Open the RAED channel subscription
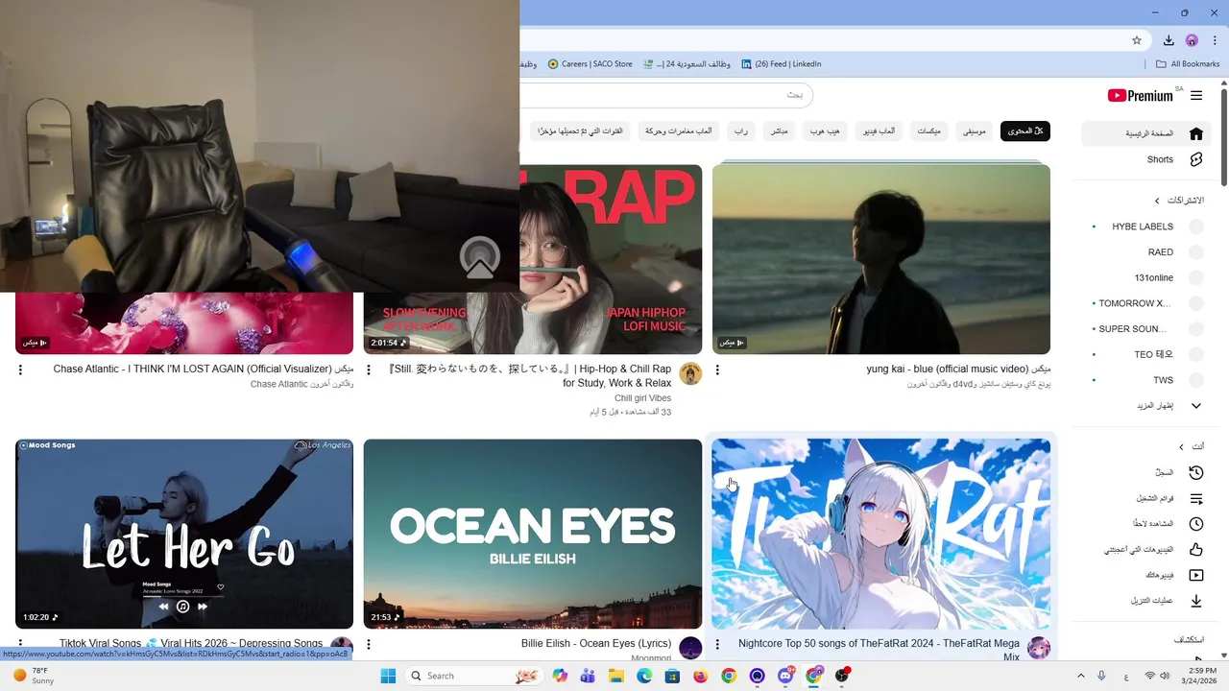 pyautogui.click(x=1145, y=252)
